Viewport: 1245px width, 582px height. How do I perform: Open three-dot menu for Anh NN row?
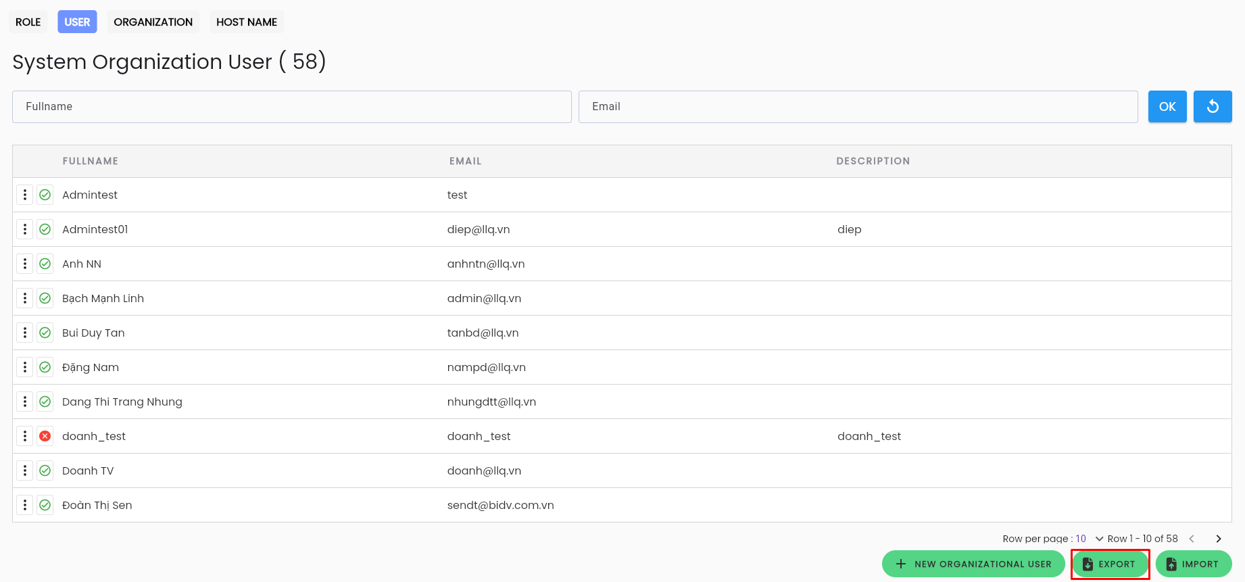[x=25, y=264]
